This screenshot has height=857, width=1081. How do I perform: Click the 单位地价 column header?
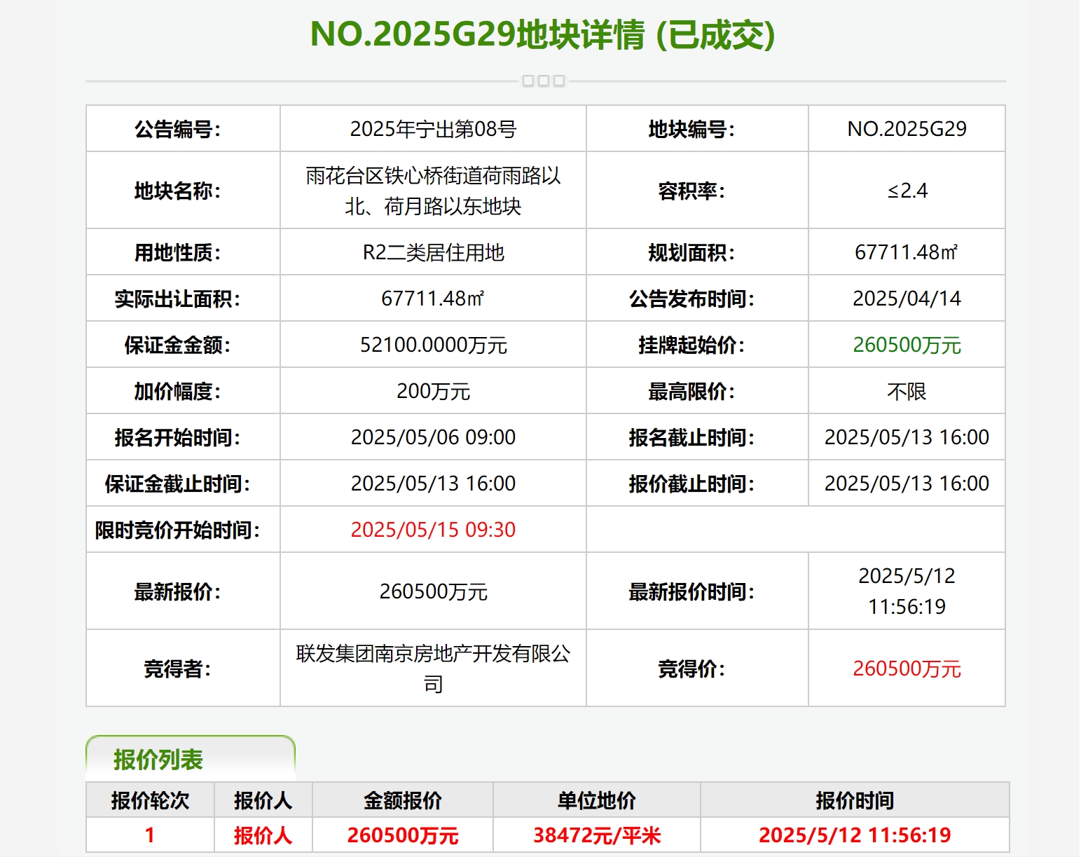(597, 800)
